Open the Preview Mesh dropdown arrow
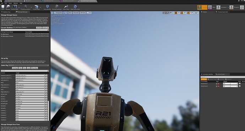Screen dimensions: 245x131 pyautogui.click(x=19, y=7)
